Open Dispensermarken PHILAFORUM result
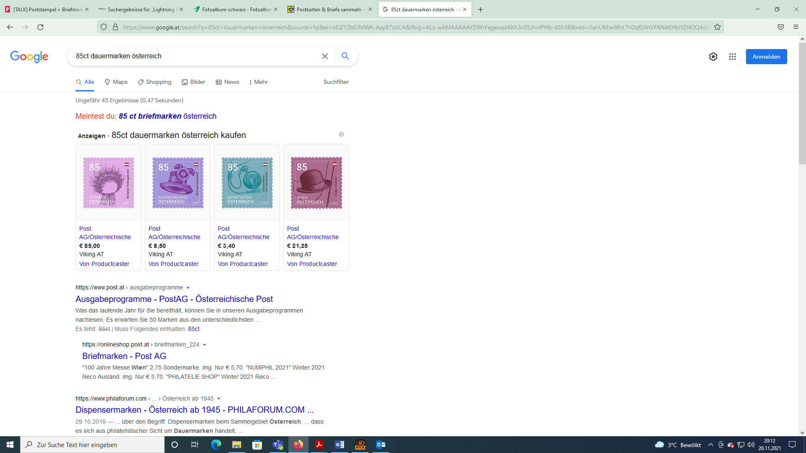This screenshot has width=806, height=453. point(195,410)
